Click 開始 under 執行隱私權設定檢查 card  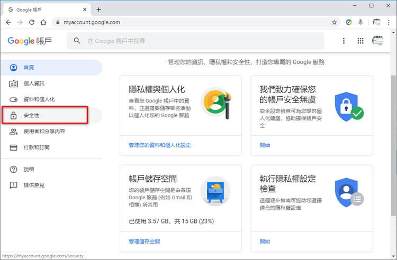point(265,242)
